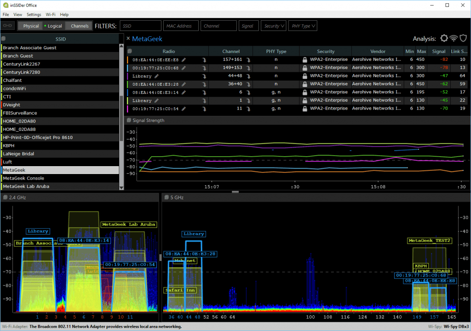The width and height of the screenshot is (471, 331).
Task: Open the Security filter dropdown
Action: point(274,26)
